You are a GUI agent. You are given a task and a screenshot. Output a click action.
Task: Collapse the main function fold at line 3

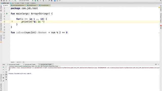click(x=10, y=14)
